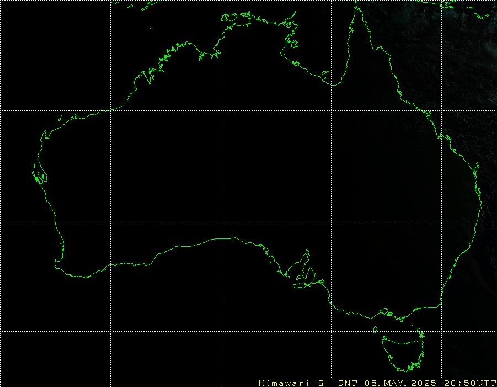Click the "20:50UTC" time stamp
The width and height of the screenshot is (497, 387).
(470, 383)
